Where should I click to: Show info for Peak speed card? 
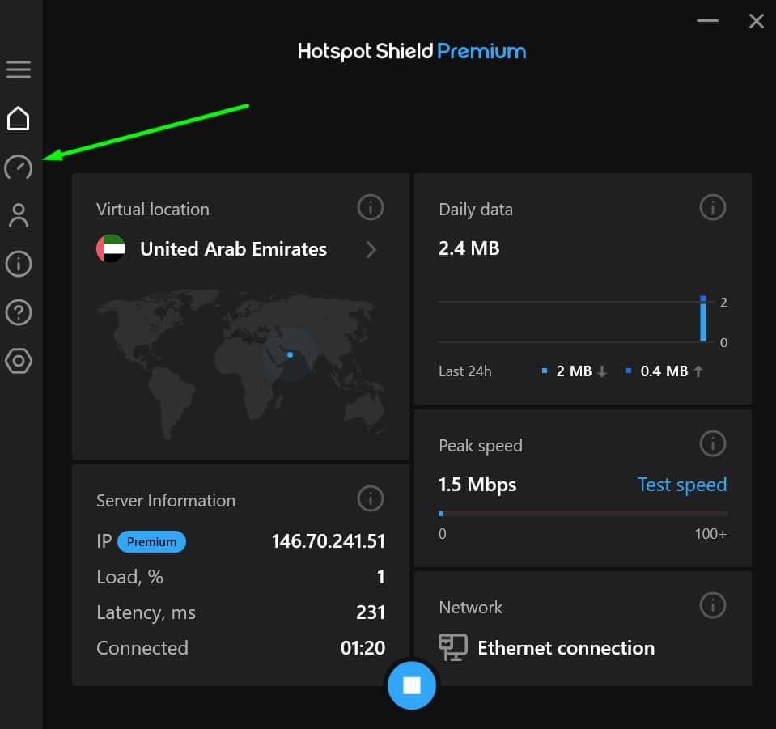pyautogui.click(x=713, y=443)
